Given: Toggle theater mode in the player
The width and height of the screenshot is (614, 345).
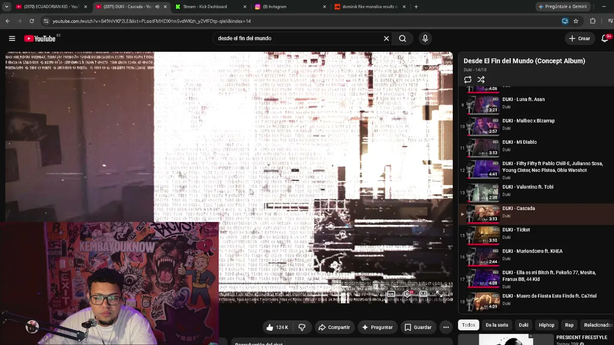Looking at the screenshot, I should 423,294.
